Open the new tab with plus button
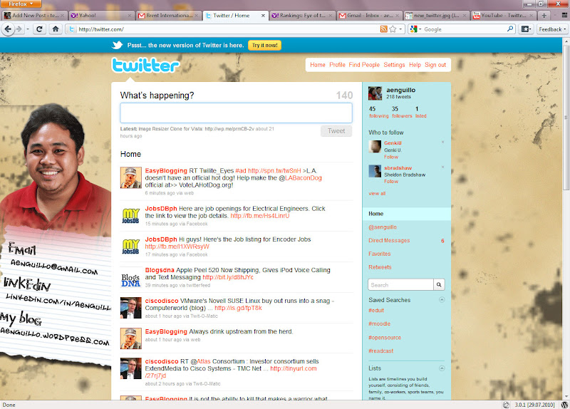 tap(544, 15)
